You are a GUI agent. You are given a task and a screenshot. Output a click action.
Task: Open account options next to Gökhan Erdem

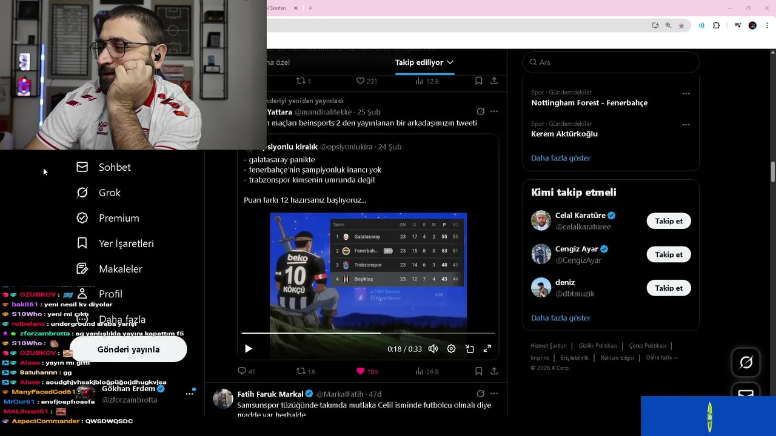189,394
